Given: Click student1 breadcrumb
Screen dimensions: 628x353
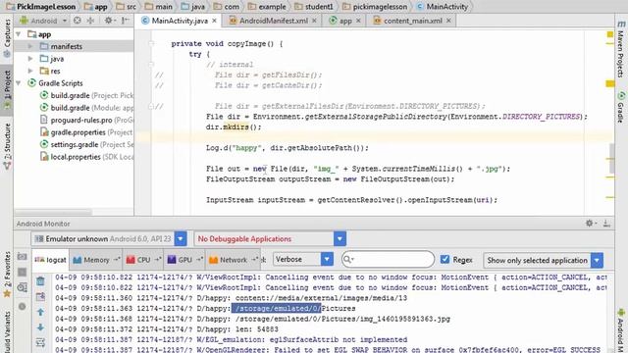Looking at the screenshot, I should [x=314, y=7].
